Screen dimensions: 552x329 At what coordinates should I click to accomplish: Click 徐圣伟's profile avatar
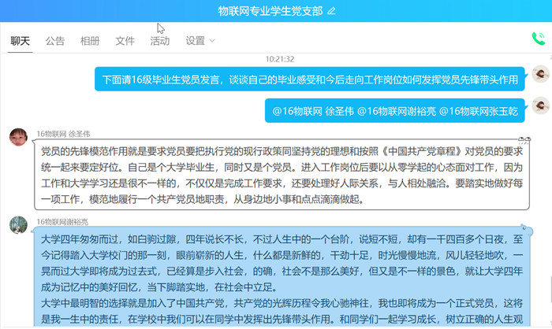coord(19,138)
